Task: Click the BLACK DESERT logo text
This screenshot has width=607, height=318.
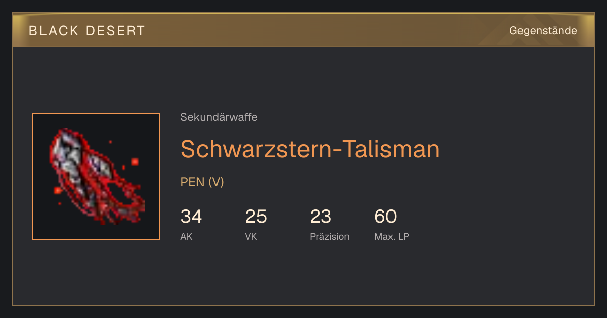Action: (87, 31)
